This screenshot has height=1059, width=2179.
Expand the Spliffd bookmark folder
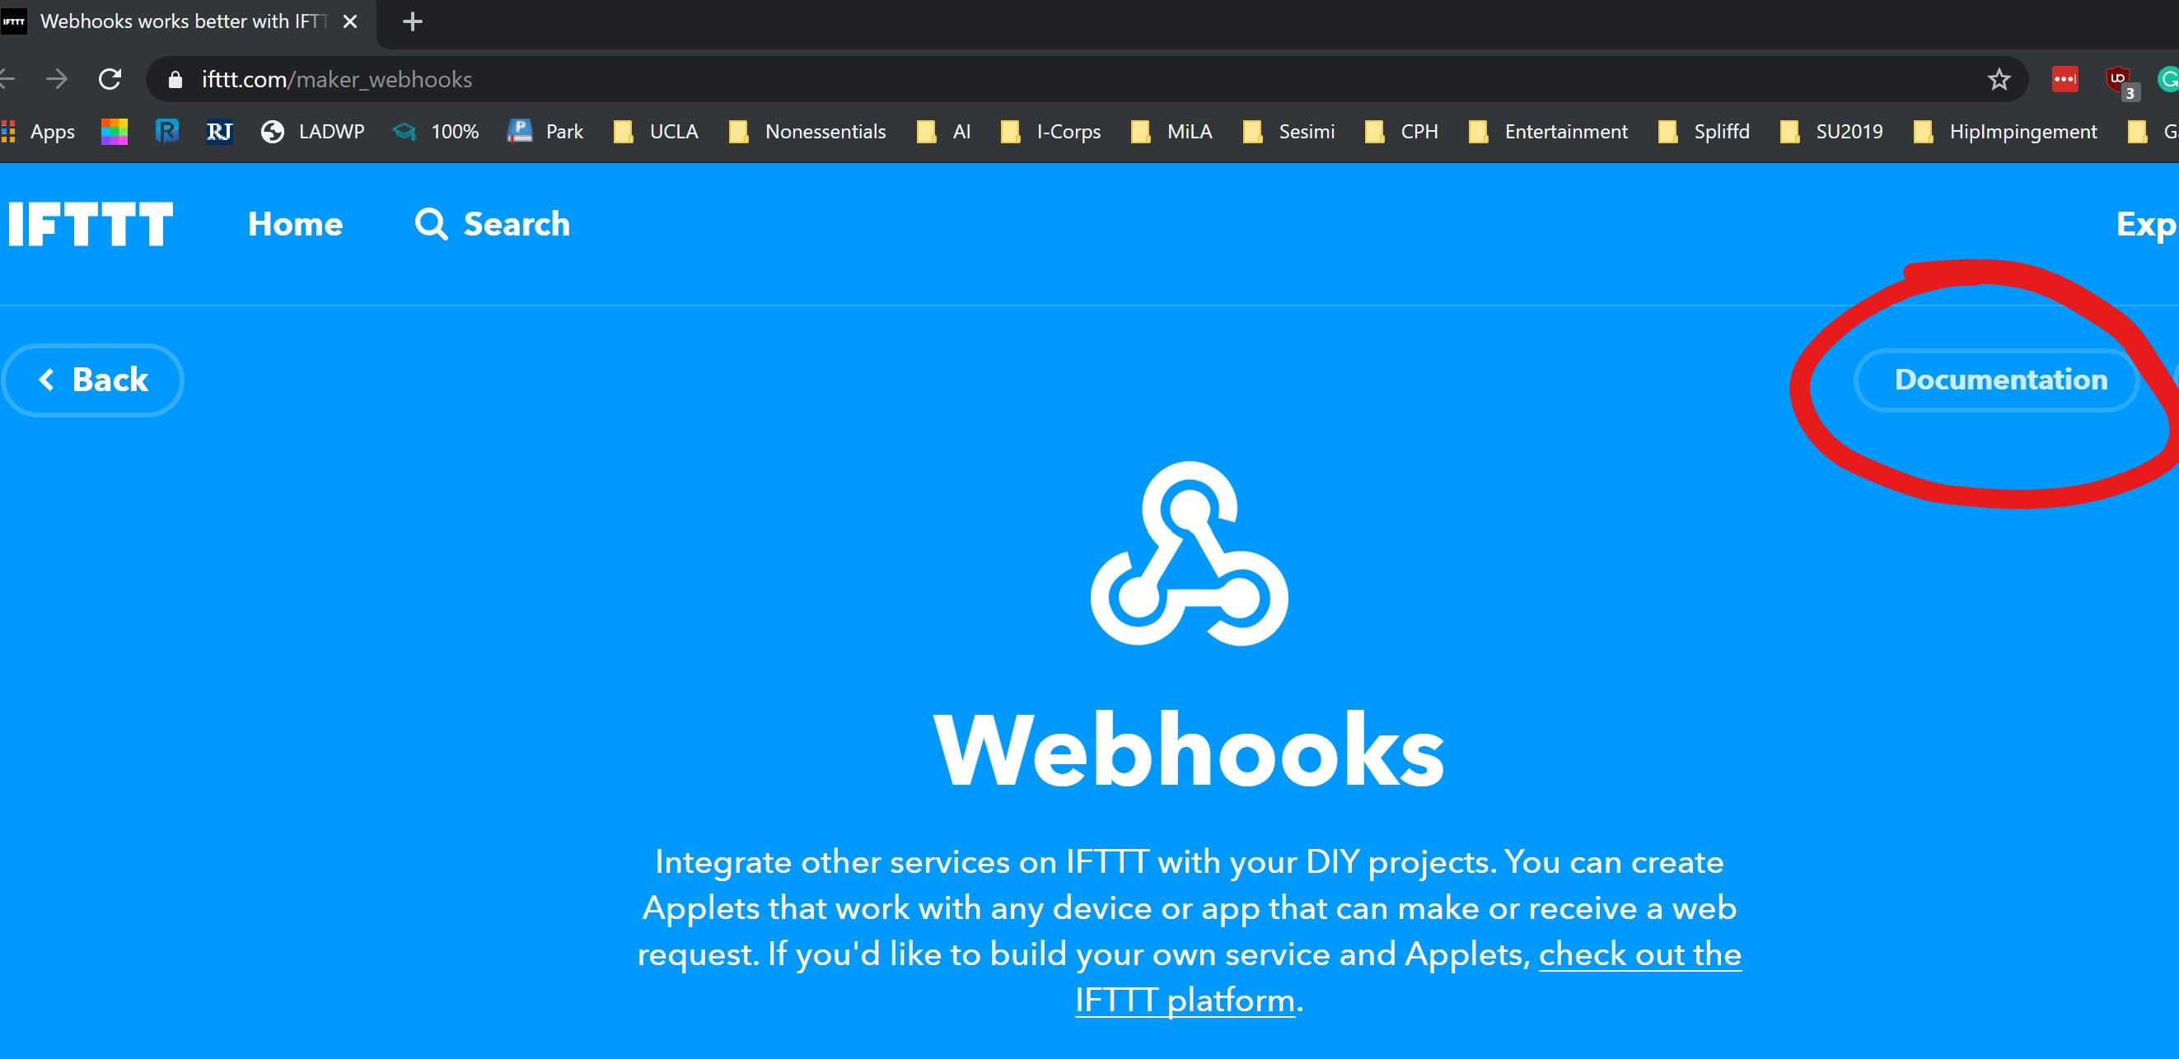1704,132
